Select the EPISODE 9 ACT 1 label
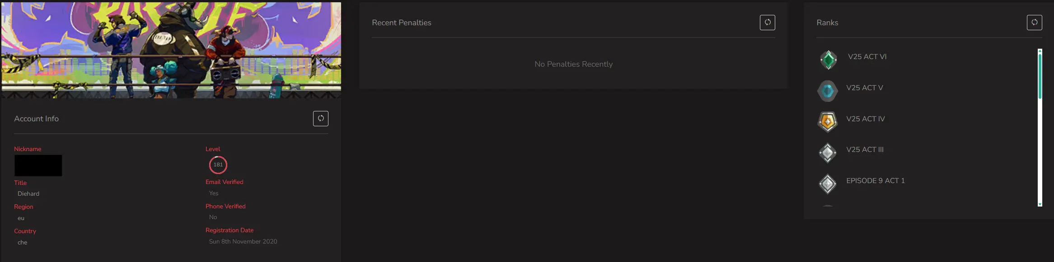The image size is (1054, 262). [875, 181]
